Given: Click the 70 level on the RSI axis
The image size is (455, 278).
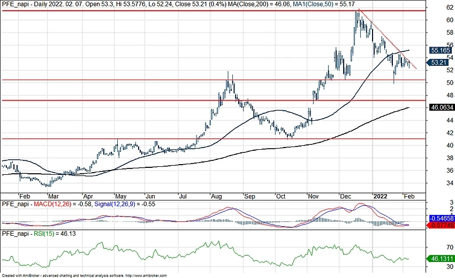Looking at the screenshot, I should (450, 248).
